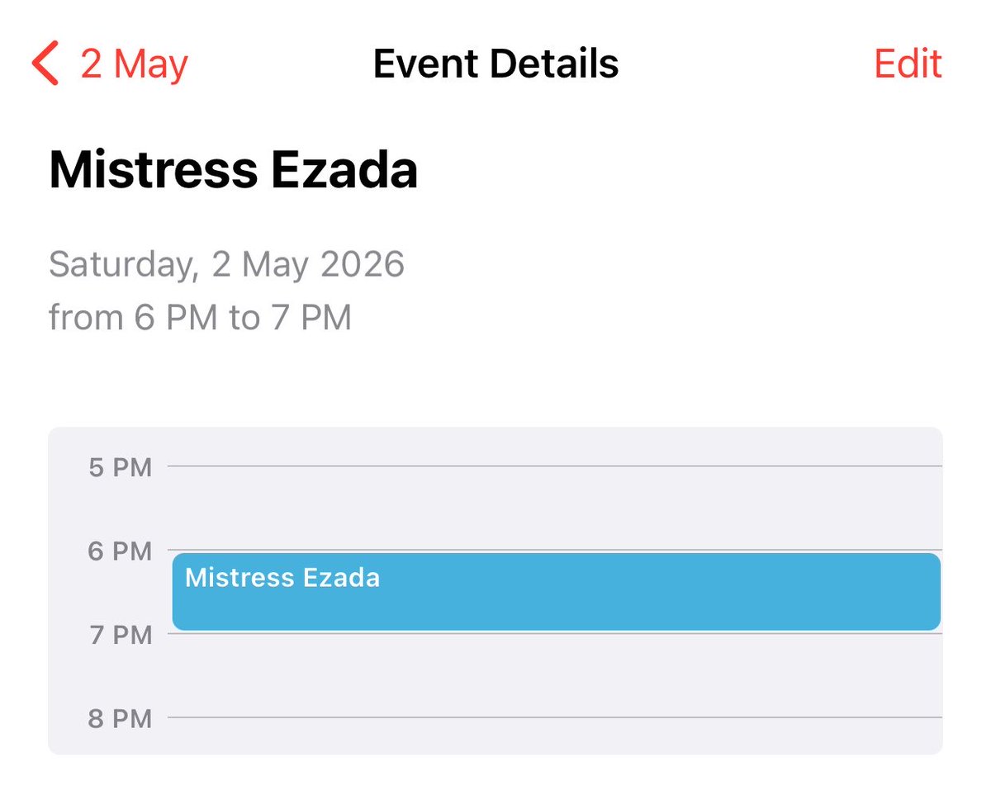
Task: Tap the 6 PM time label
Action: coord(121,551)
